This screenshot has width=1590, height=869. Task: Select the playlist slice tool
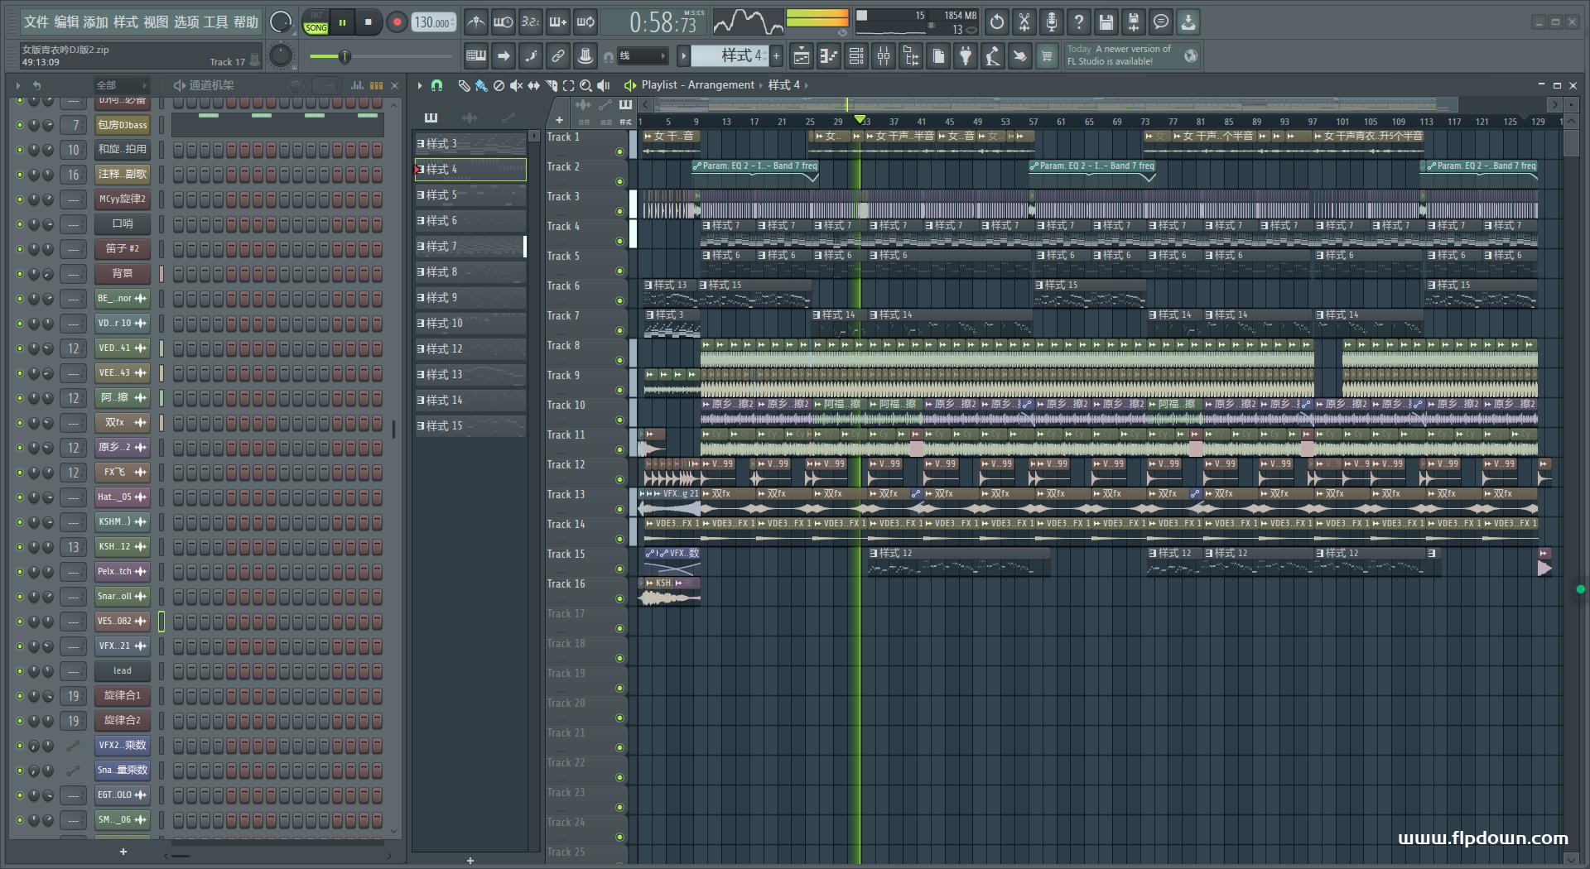pyautogui.click(x=552, y=85)
